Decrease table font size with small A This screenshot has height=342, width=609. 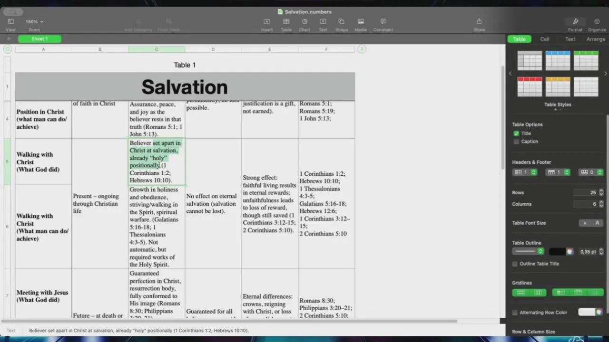coord(585,223)
